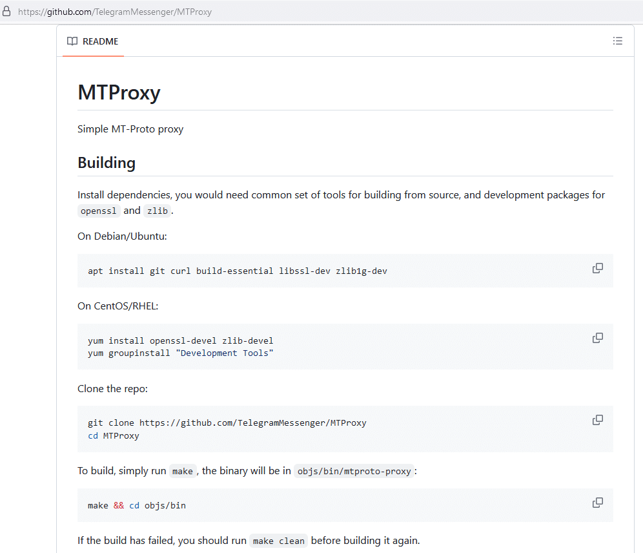Click the git clone https://github.com line

coord(227,423)
